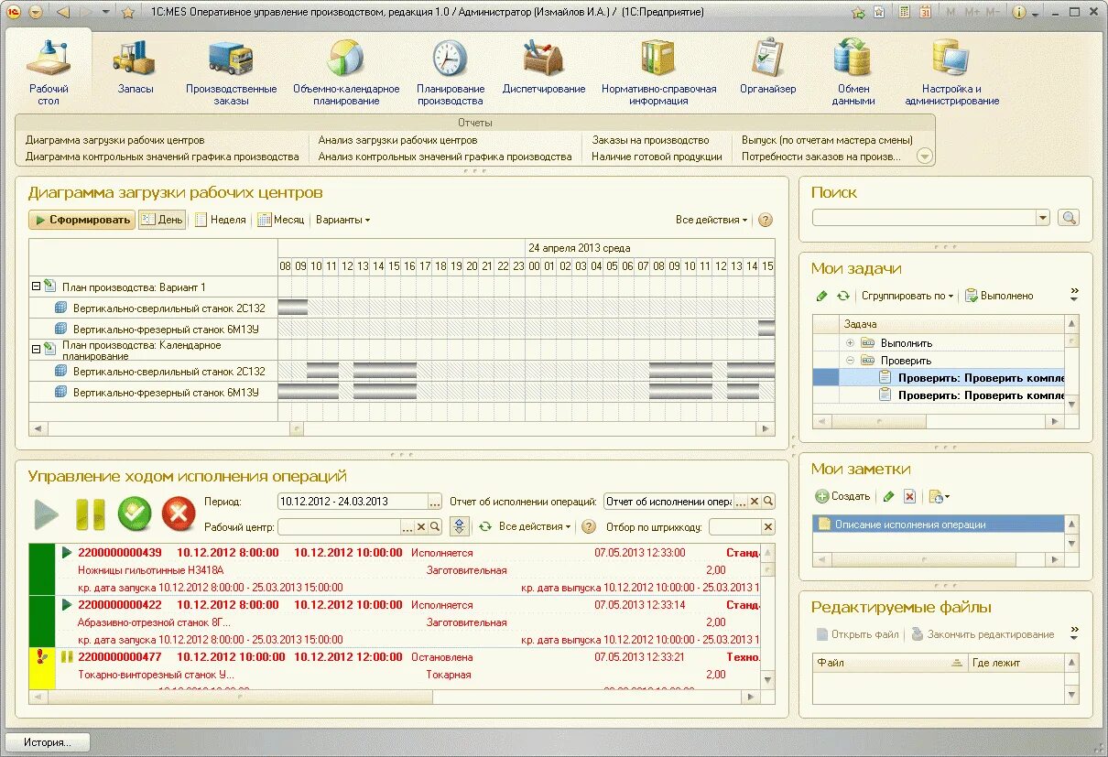Select operation row 2200000000477
Image resolution: width=1108 pixels, height=757 pixels.
coord(395,669)
